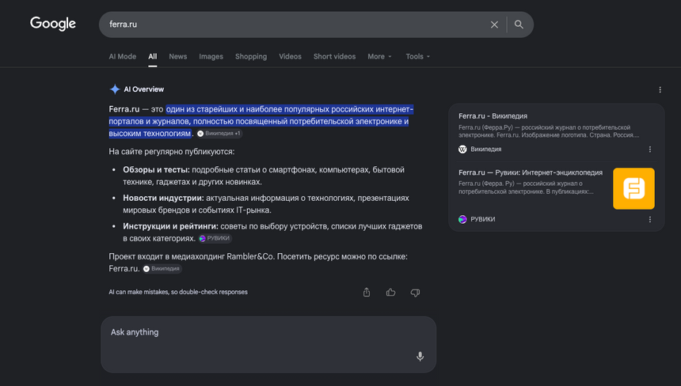Click the 'Новости индустрии:' bullet heading
This screenshot has width=681, height=386.
pyautogui.click(x=163, y=199)
